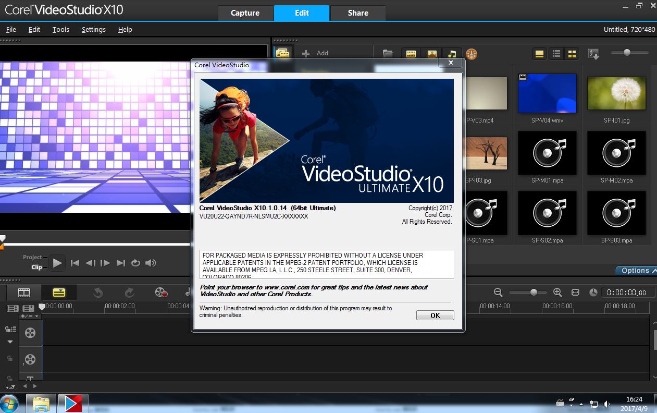Open the Record/Capture Option tool
The image size is (657, 413).
161,293
